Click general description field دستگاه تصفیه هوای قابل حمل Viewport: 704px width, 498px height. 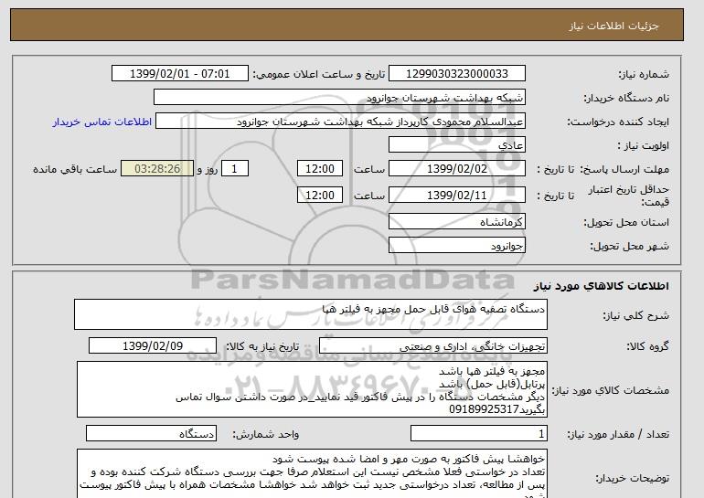(311, 314)
